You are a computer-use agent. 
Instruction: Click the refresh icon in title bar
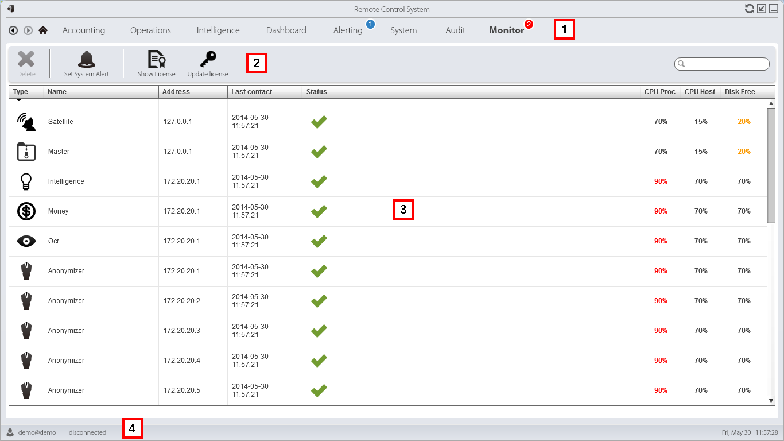(749, 9)
